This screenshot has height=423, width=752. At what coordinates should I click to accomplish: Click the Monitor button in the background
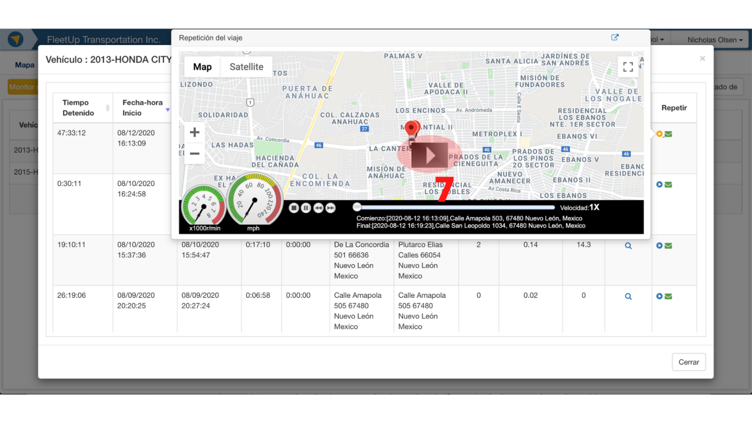[x=23, y=87]
